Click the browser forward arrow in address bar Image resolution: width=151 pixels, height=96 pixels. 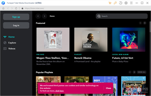tap(12, 8)
